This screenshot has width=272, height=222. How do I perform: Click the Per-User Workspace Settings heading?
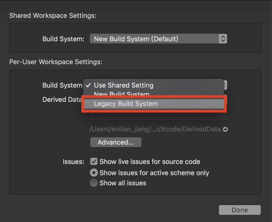(56, 62)
